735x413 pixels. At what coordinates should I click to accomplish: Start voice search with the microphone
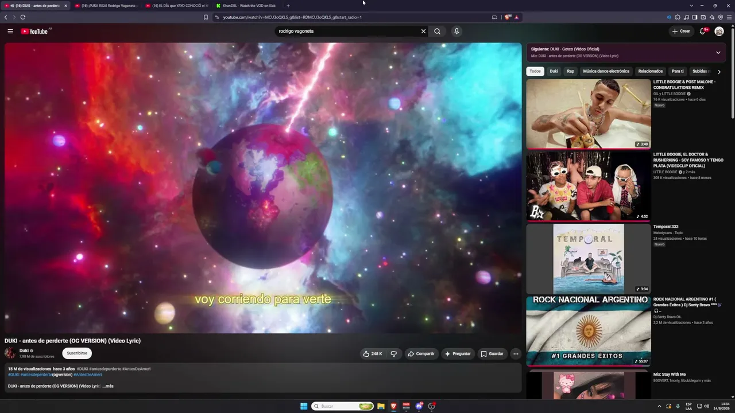[457, 32]
